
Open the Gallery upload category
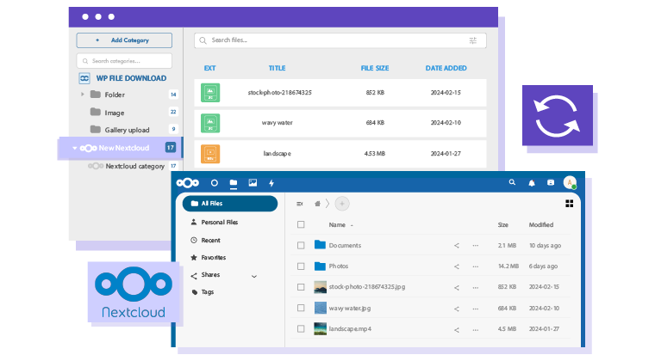(127, 130)
